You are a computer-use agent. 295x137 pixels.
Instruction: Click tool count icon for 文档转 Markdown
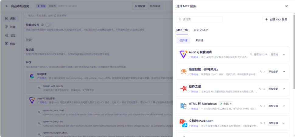(261, 123)
